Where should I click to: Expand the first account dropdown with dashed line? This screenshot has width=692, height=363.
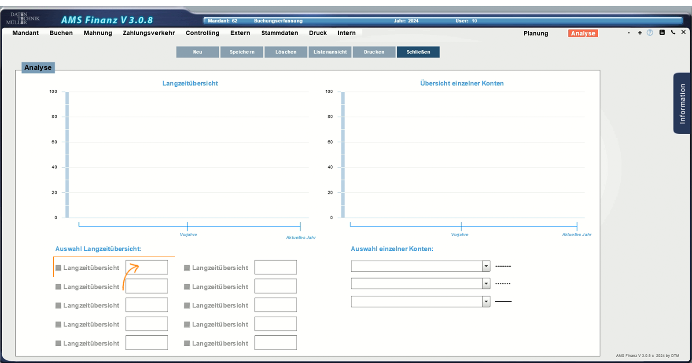pos(486,266)
